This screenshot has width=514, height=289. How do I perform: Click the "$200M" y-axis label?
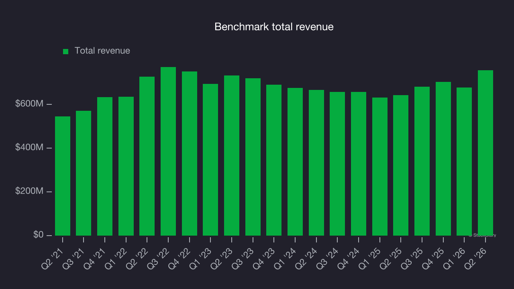(29, 191)
